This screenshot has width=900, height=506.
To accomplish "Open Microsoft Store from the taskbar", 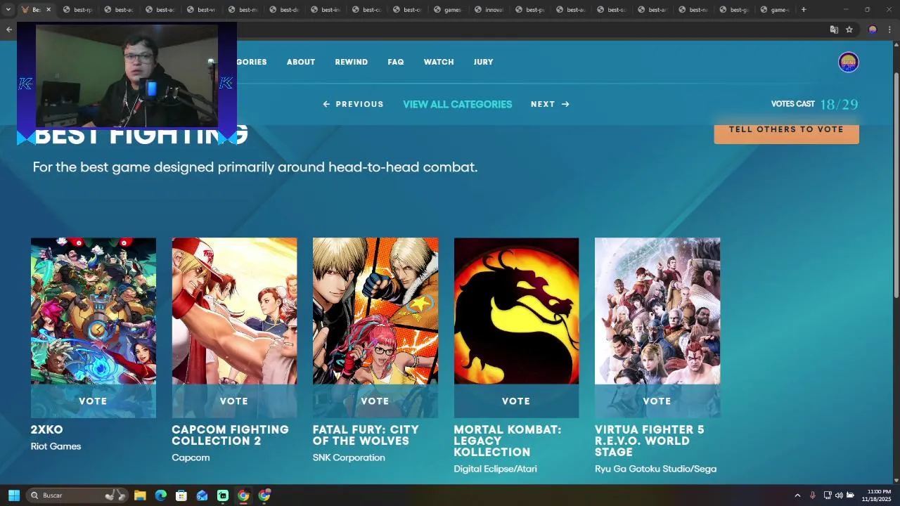I will pyautogui.click(x=181, y=495).
